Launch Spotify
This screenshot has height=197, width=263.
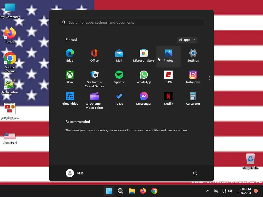(119, 77)
